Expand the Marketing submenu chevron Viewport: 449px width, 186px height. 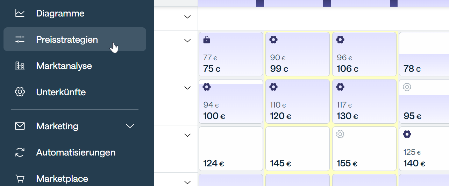[130, 126]
